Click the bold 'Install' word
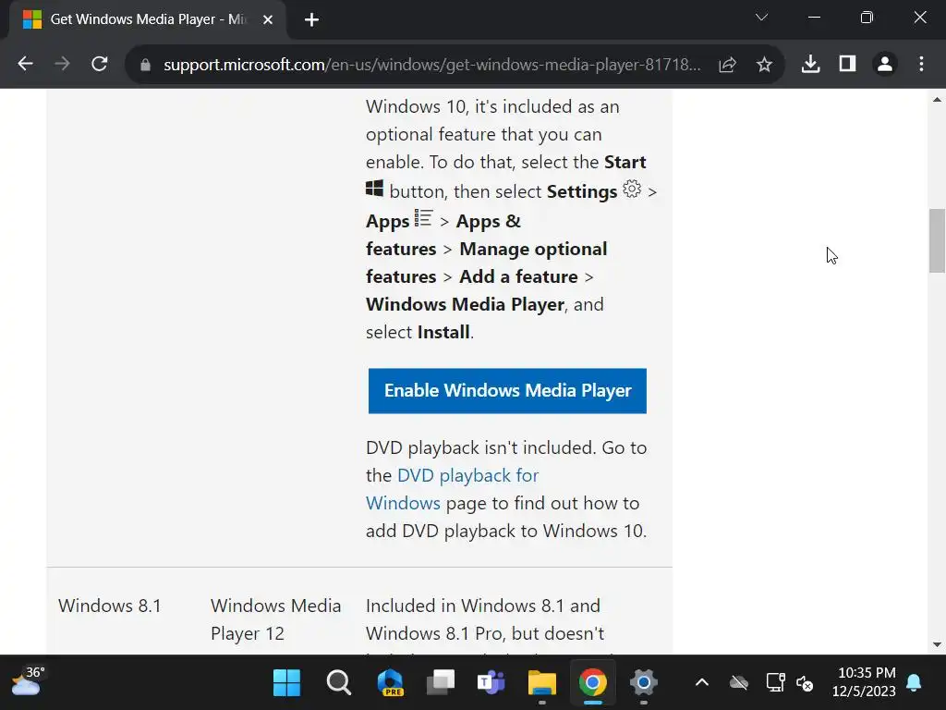The width and height of the screenshot is (946, 710). (443, 332)
